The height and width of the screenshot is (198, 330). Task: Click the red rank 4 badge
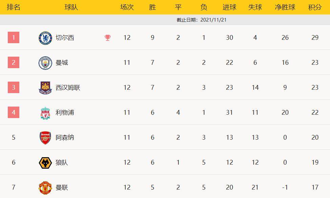pos(14,113)
